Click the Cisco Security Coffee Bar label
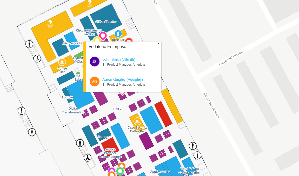 (137, 129)
